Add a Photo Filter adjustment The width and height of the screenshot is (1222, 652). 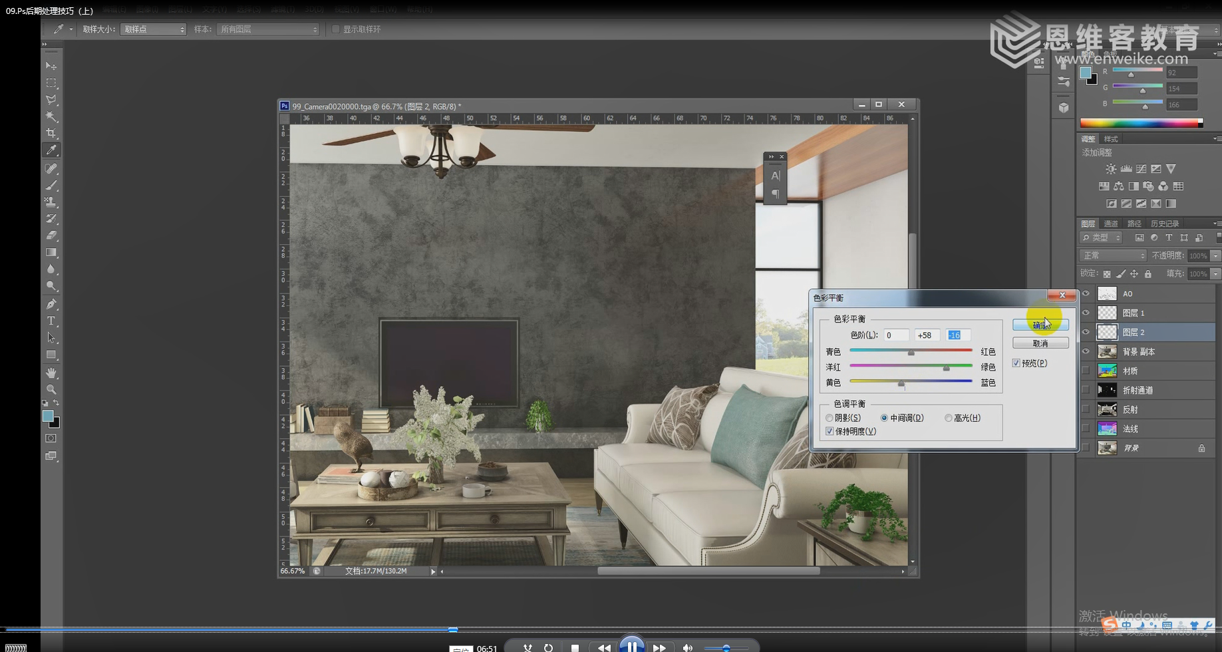(x=1149, y=186)
